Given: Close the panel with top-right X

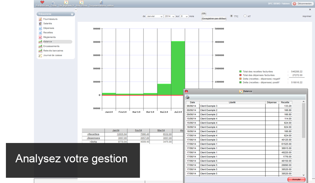Looking at the screenshot, I should (310, 10).
